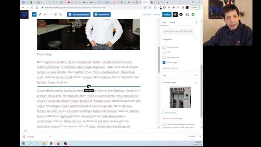Click the WordPress site logo icon
Viewport: 261px width, 147px height.
click(24, 15)
